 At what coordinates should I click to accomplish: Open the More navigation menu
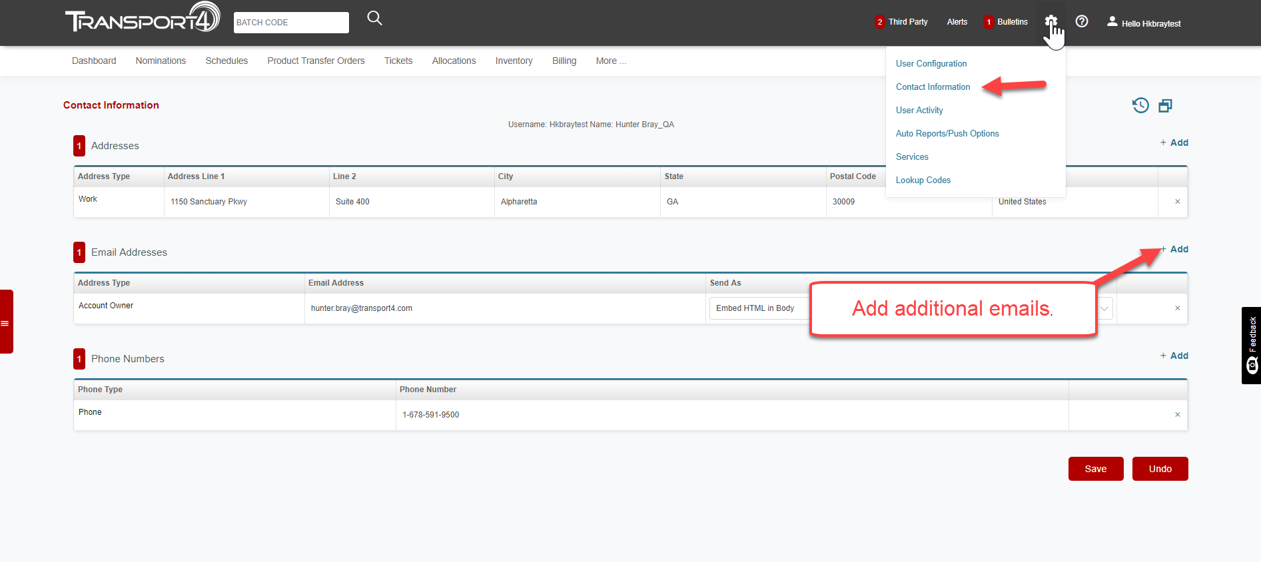[610, 61]
